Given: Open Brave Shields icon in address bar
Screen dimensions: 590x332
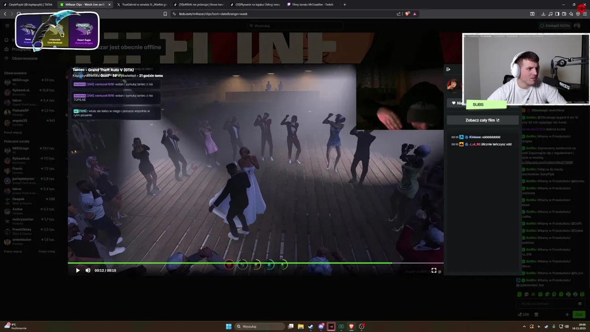Looking at the screenshot, I should coord(407,14).
